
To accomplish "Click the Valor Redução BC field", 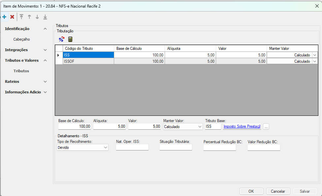I will (264, 147).
